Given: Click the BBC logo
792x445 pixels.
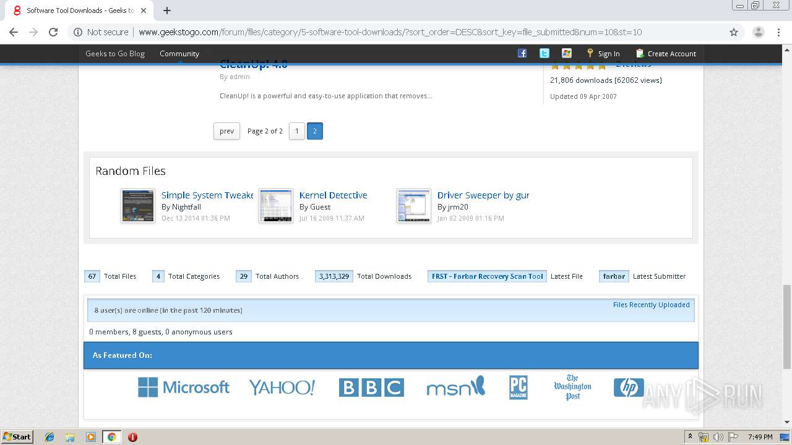Looking at the screenshot, I should pos(371,388).
